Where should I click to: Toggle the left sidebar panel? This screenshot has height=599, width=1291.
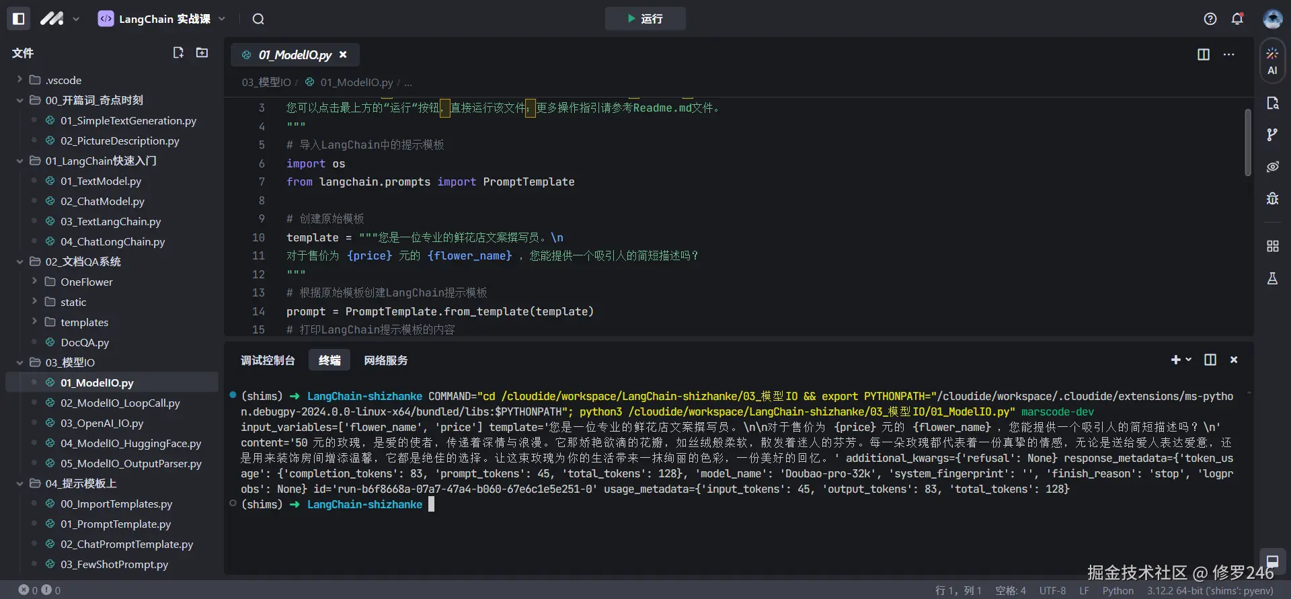(19, 19)
